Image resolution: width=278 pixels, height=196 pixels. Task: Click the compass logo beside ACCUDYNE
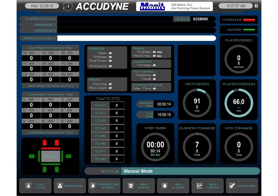tap(68, 6)
